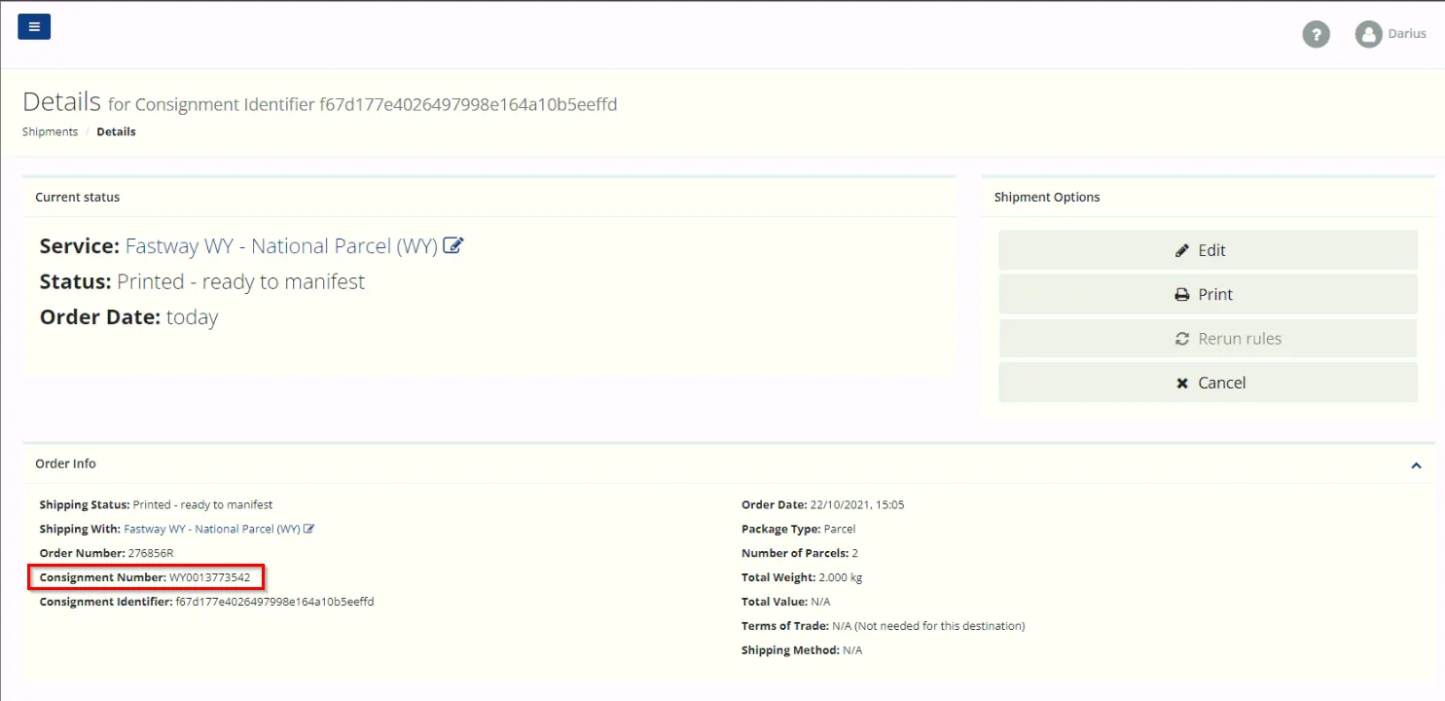
Task: Open the Darius user avatar
Action: click(x=1368, y=34)
